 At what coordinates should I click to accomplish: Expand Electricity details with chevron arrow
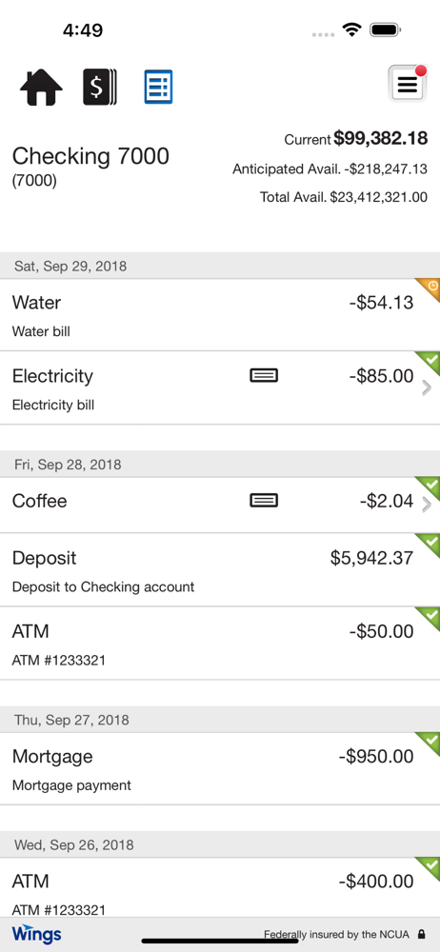tap(427, 388)
